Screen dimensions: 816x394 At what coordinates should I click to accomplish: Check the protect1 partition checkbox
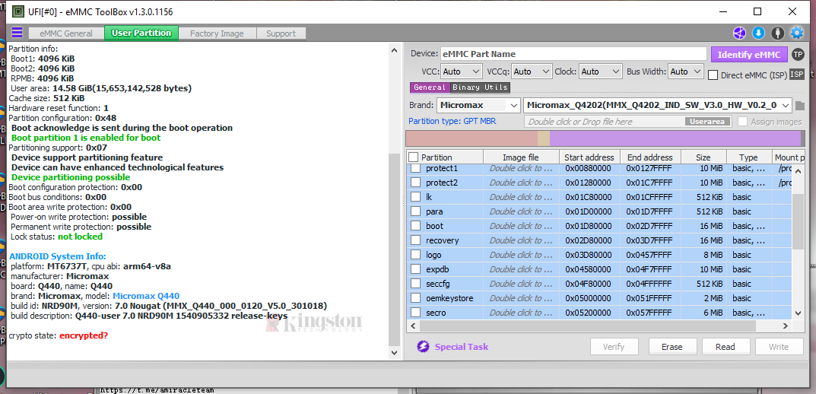pos(416,168)
